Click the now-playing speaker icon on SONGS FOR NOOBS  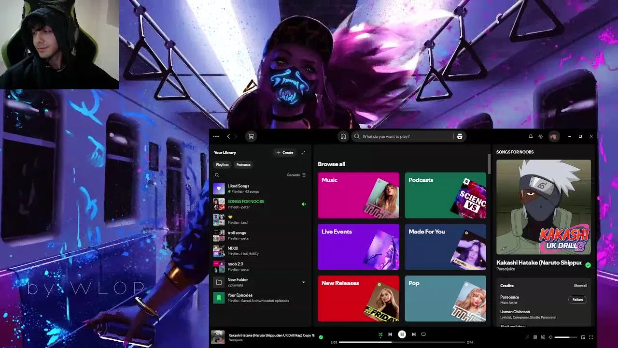pos(304,204)
